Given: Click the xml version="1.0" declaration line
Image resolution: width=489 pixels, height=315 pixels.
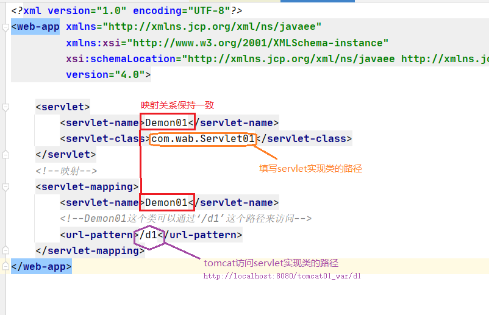Looking at the screenshot, I should click(127, 10).
